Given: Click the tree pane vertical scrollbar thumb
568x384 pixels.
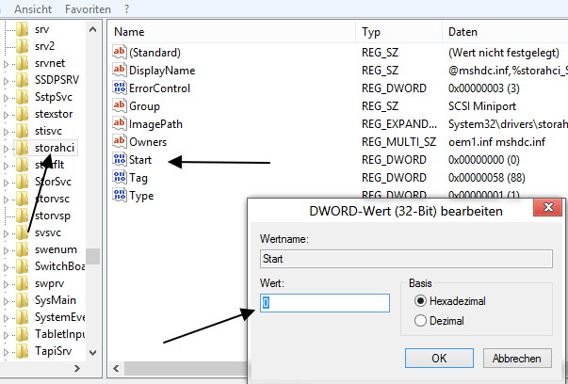Looking at the screenshot, I should tap(92, 256).
